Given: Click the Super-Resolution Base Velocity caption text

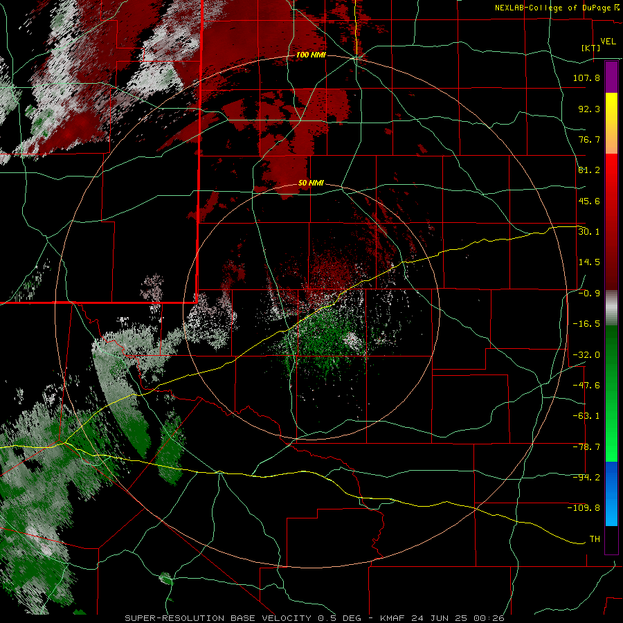Looking at the screenshot, I should coord(315,618).
